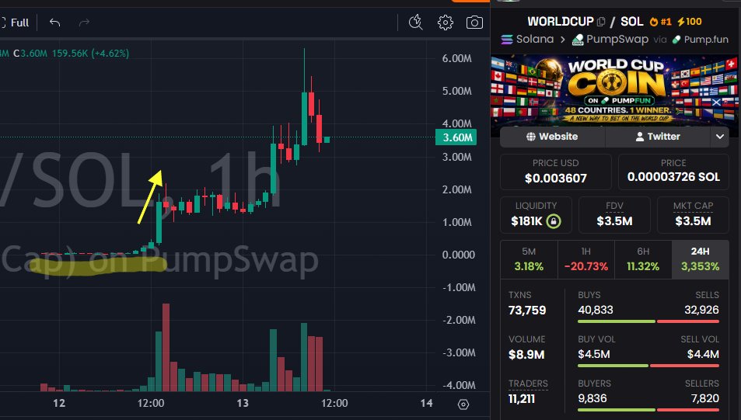Open chart settings gear icon
The height and width of the screenshot is (420, 741).
tap(446, 23)
